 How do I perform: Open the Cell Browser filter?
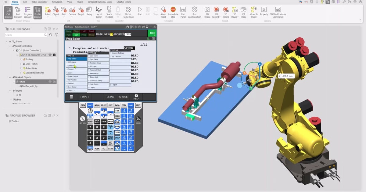pos(56,35)
